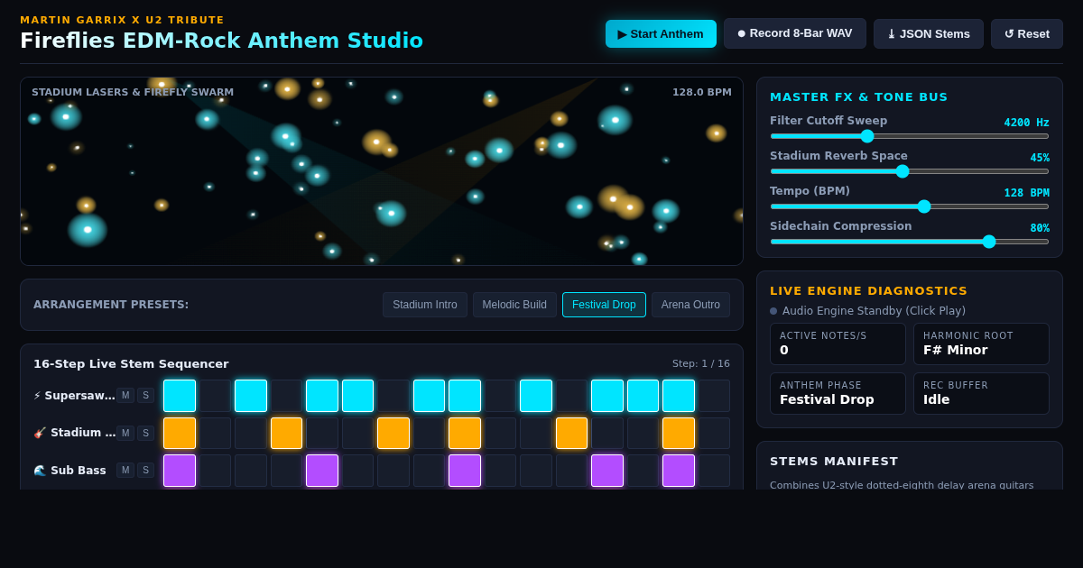This screenshot has height=568, width=1083.
Task: Click the lightning icon on Supersaw track
Action: pos(37,396)
